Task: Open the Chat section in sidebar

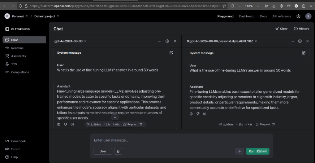Action: pos(24,40)
